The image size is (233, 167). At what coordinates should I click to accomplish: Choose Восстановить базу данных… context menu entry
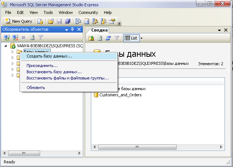[x=68, y=72]
